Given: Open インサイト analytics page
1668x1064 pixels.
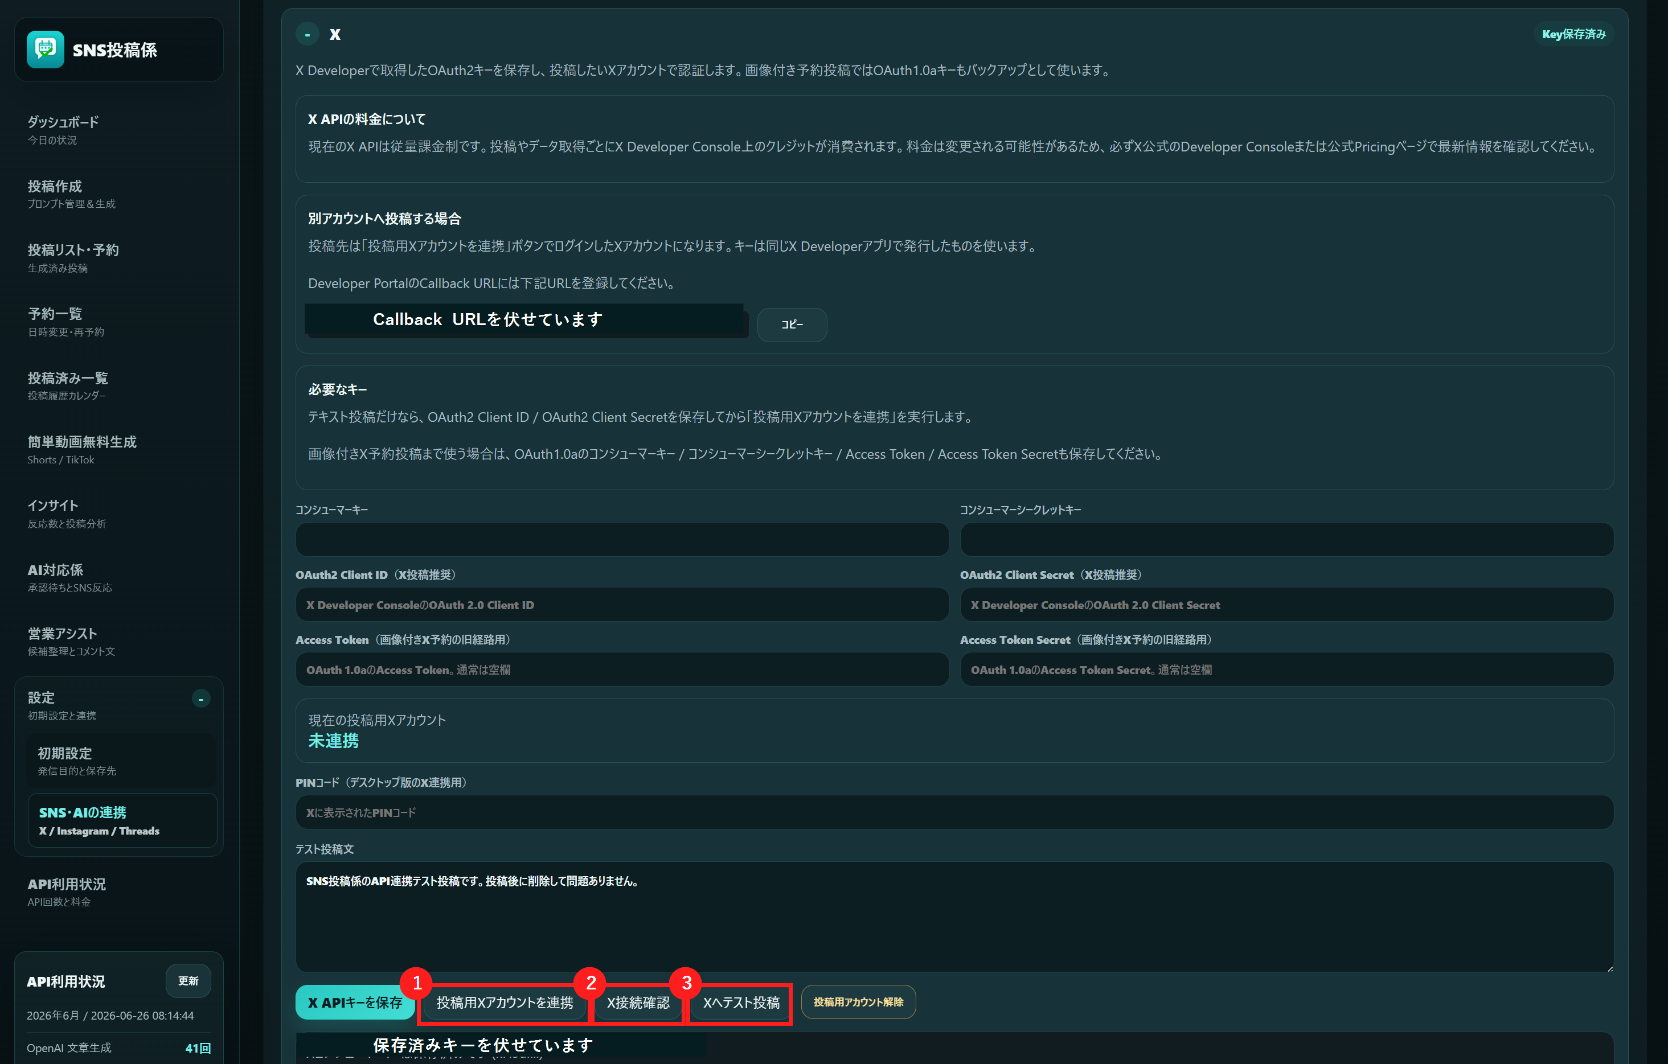Looking at the screenshot, I should click(118, 513).
